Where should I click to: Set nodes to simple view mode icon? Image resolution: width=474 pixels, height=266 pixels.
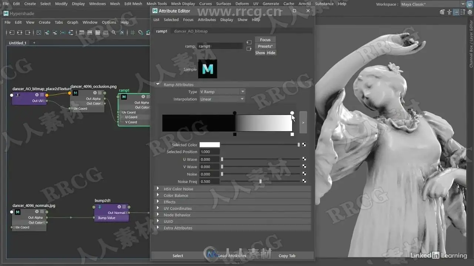point(81,33)
